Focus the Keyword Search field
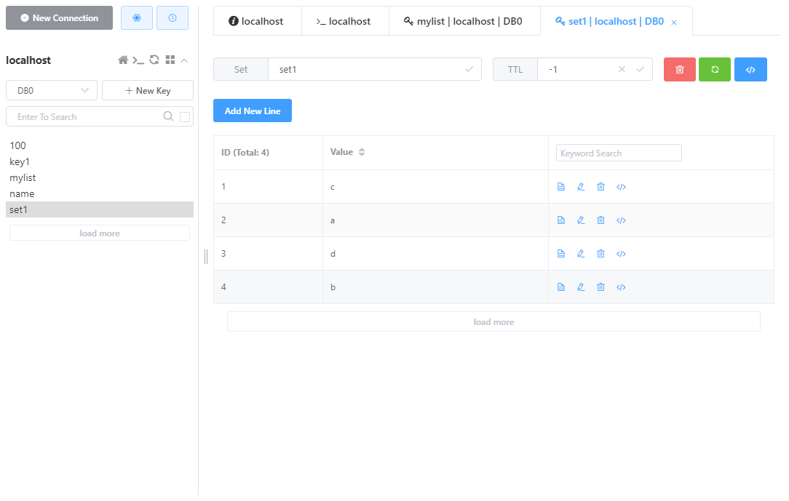The height and width of the screenshot is (501, 789). [619, 153]
